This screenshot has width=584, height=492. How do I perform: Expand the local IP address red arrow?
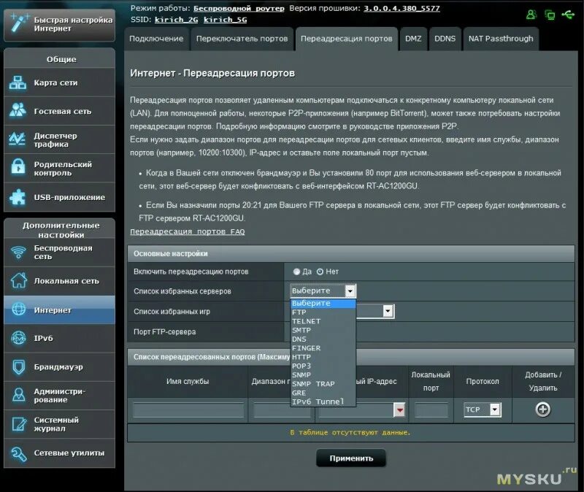coord(399,410)
